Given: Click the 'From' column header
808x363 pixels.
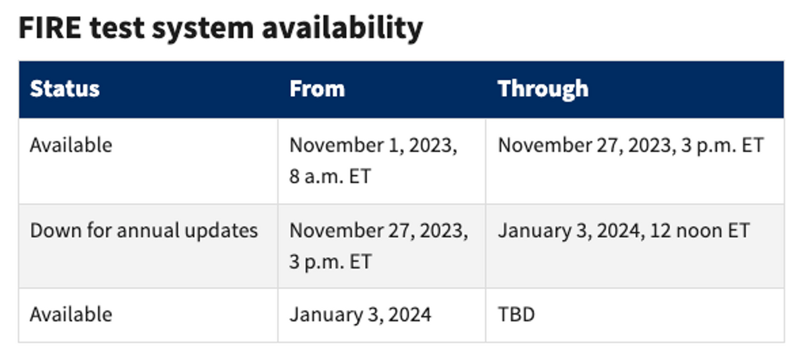Looking at the screenshot, I should tap(316, 89).
